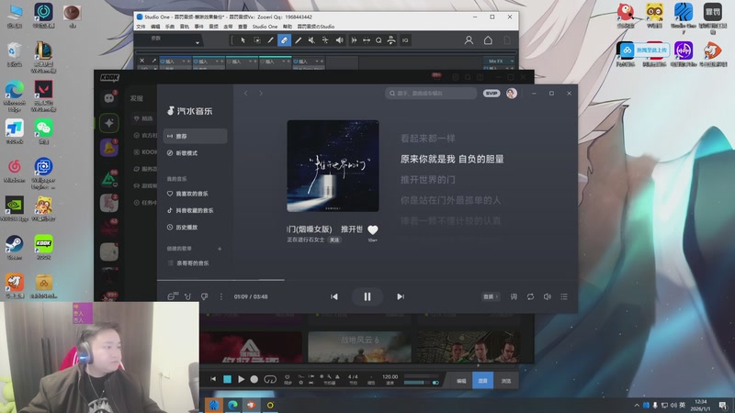
Task: Click the 战地风云 6 game thumbnail in KOOK
Action: [359, 347]
